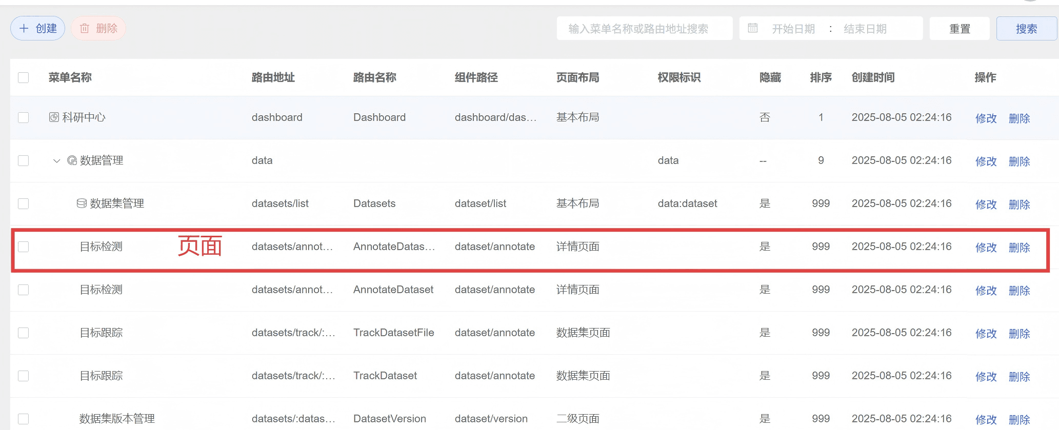Click the 科研中心 dashboard icon

click(54, 117)
